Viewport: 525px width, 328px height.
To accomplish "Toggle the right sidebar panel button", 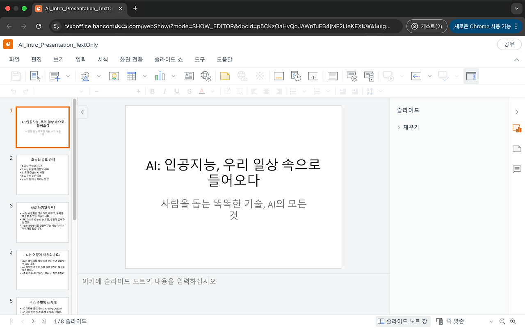I will click(x=471, y=76).
